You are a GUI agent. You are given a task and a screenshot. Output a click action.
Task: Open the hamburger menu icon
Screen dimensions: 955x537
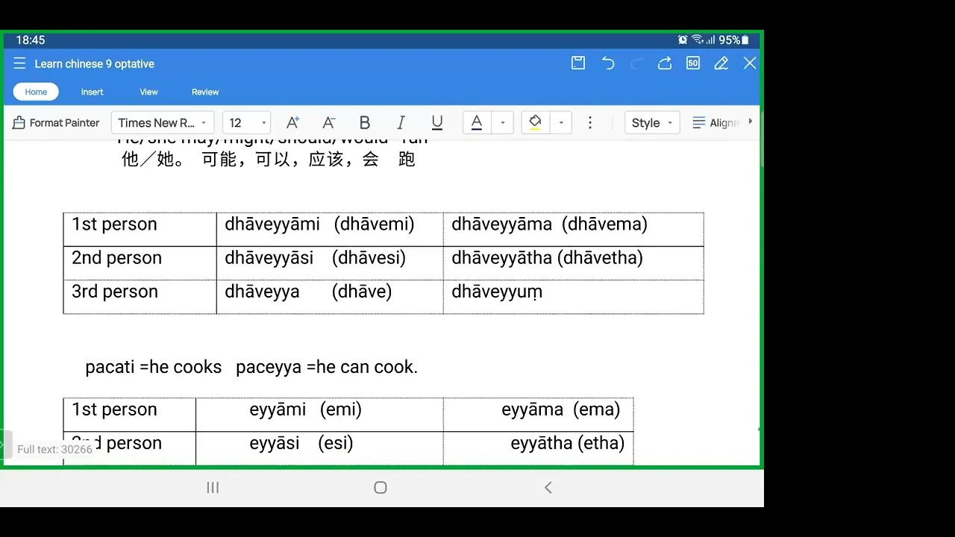click(x=19, y=63)
